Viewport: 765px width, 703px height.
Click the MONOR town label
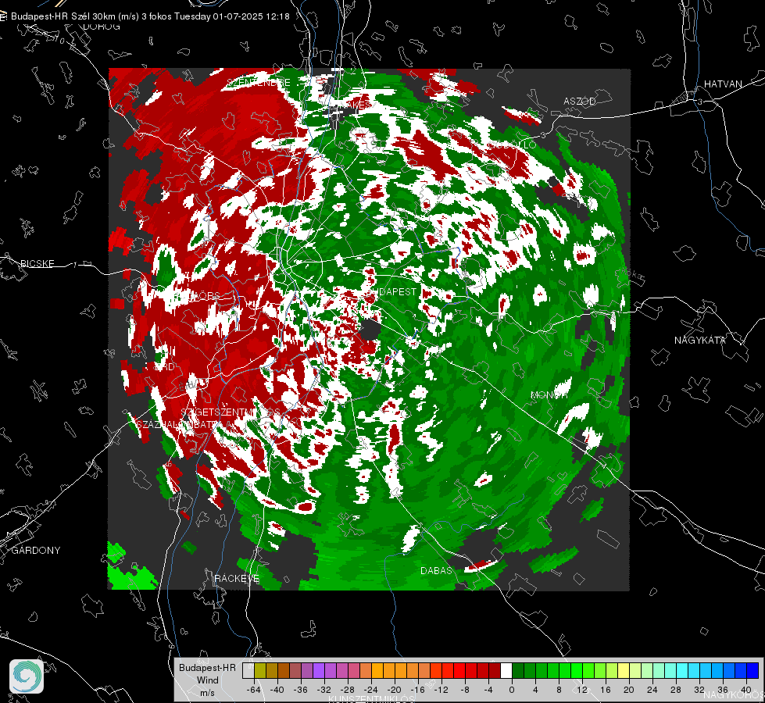click(x=549, y=394)
